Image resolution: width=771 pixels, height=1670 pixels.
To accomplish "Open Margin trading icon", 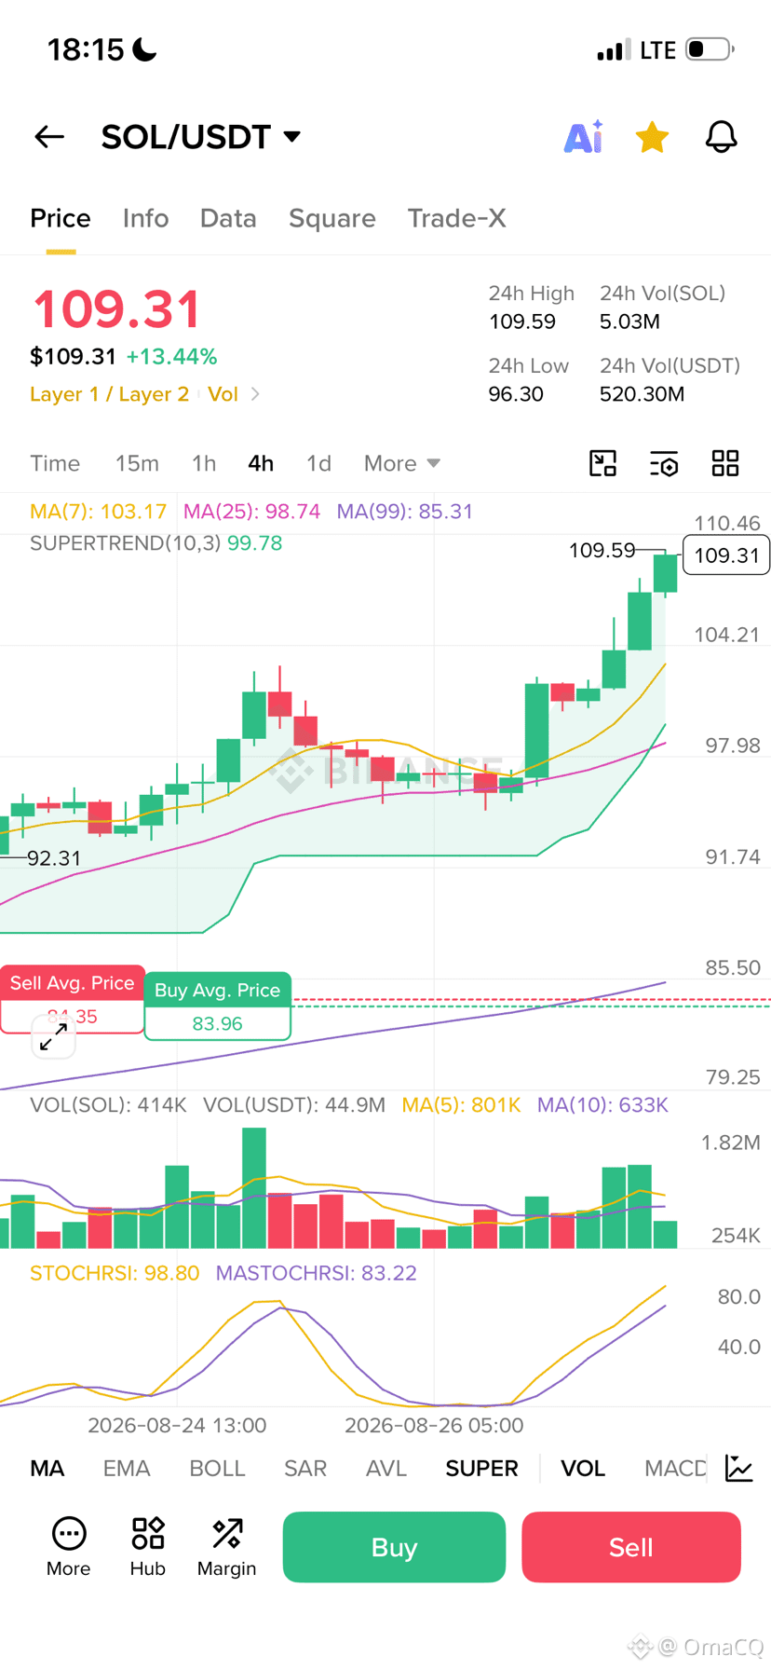I will (227, 1547).
